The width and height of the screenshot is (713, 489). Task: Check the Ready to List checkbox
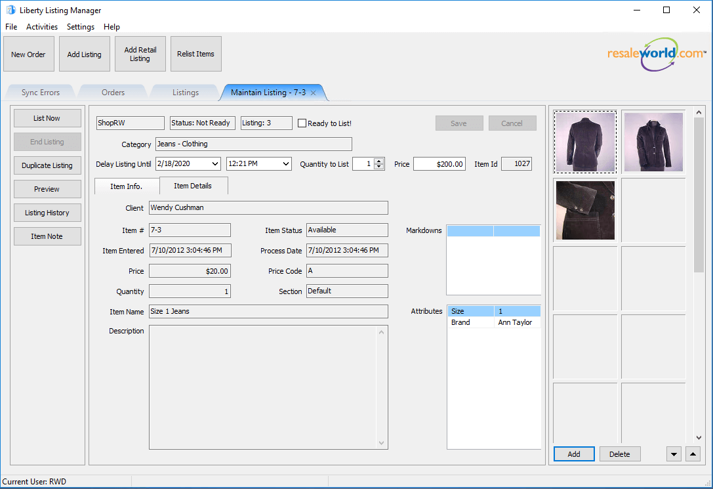pyautogui.click(x=302, y=123)
